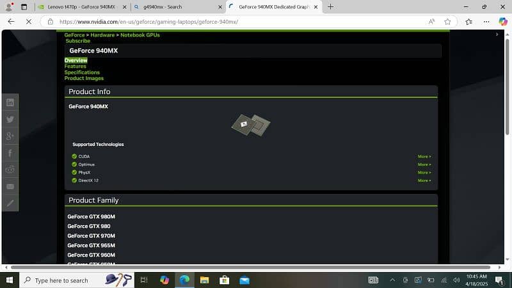Click More link for CUDA
The height and width of the screenshot is (288, 512).
[x=424, y=156]
